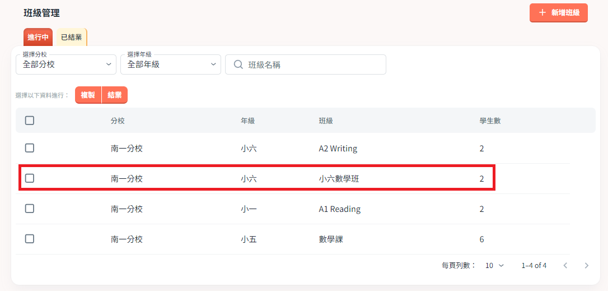
Task: Click the 新增班級 add class button
Action: click(x=558, y=13)
